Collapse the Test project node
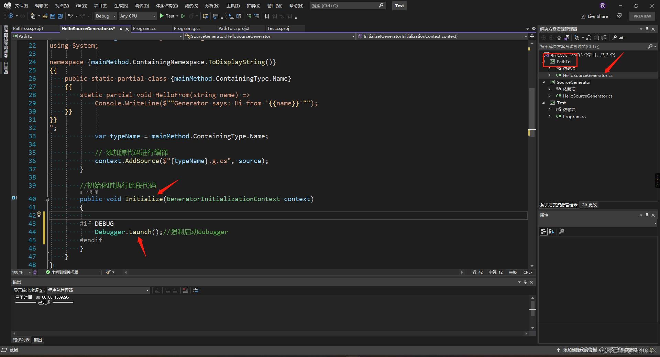 click(x=543, y=103)
